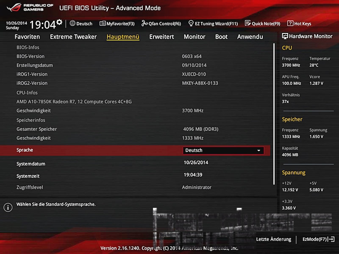The image size is (339, 254).
Task: Click the Hardware Monitor display icon
Action: (x=285, y=37)
